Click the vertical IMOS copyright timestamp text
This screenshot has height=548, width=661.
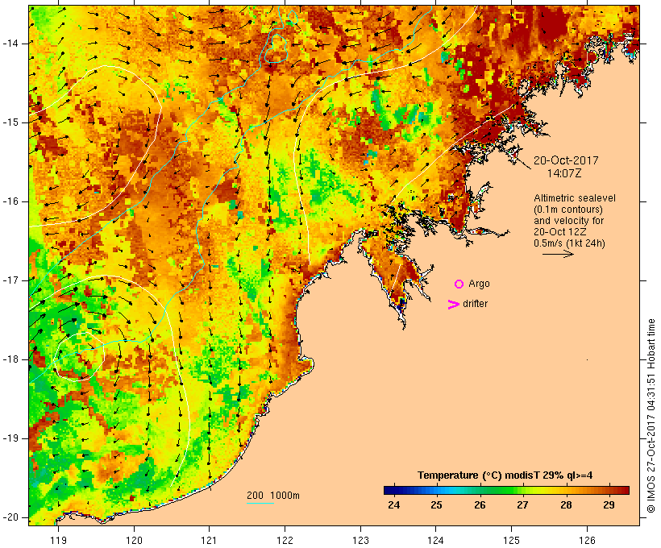coord(651,416)
